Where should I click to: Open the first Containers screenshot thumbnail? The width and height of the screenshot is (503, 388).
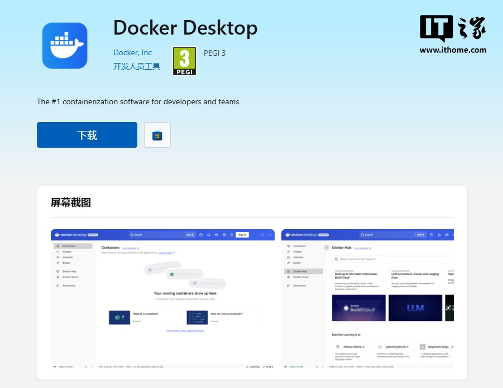[162, 299]
